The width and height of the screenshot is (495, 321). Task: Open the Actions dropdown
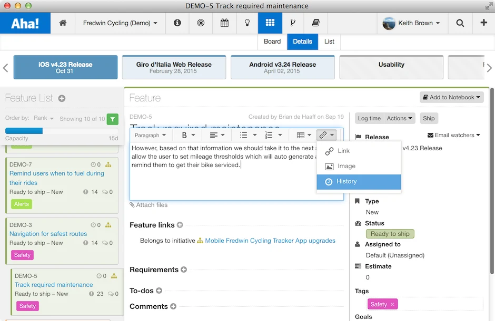click(399, 118)
